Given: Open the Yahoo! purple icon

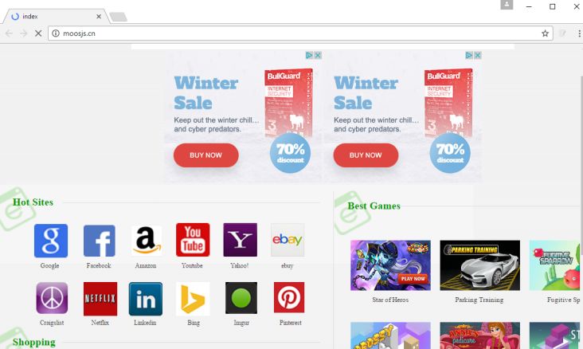Looking at the screenshot, I should click(x=240, y=240).
